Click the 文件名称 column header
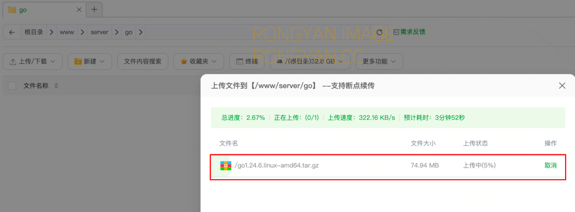This screenshot has height=212, width=575. coord(36,86)
